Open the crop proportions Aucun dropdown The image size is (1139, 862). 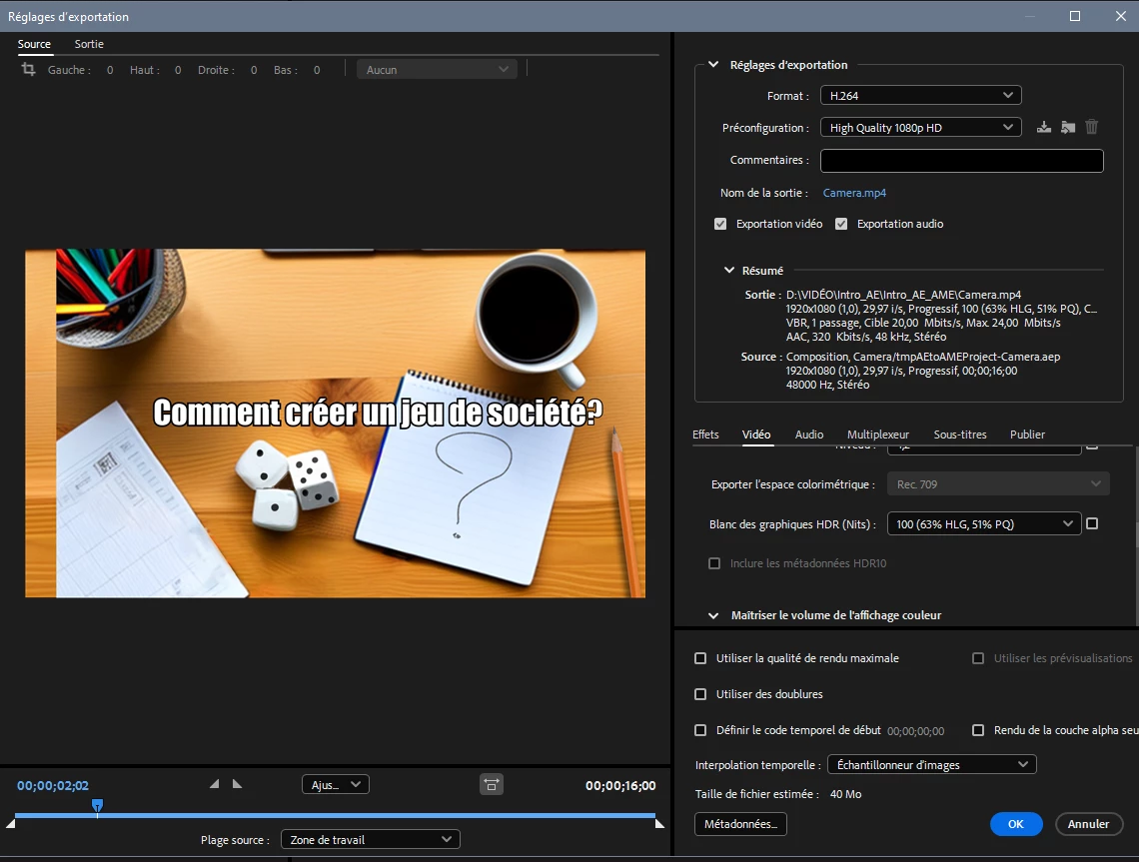pos(437,70)
